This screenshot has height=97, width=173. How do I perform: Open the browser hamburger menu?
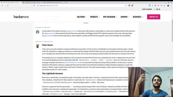coord(171,5)
